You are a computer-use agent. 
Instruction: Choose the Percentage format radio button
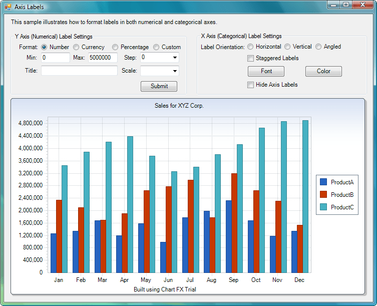115,47
